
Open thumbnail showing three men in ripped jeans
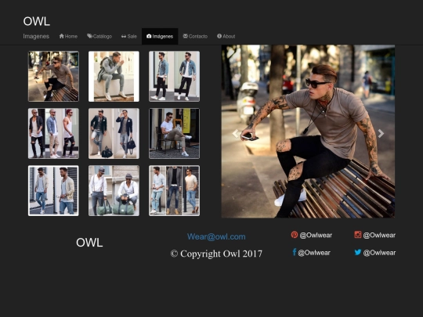[x=53, y=133]
